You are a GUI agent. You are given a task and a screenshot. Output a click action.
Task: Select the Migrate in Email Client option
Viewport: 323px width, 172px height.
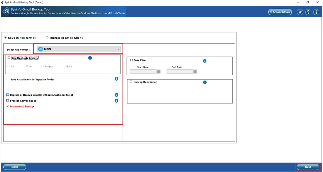[x=47, y=37]
